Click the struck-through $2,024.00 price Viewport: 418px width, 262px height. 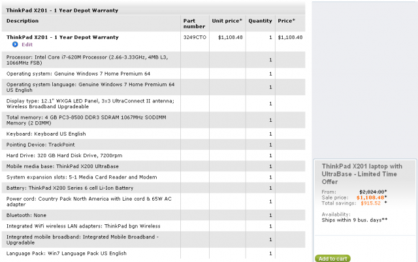(x=373, y=192)
